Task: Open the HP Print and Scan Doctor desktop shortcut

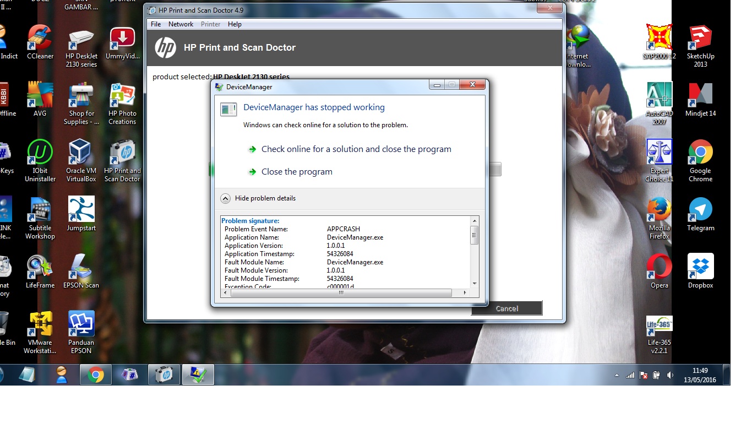Action: pyautogui.click(x=122, y=154)
